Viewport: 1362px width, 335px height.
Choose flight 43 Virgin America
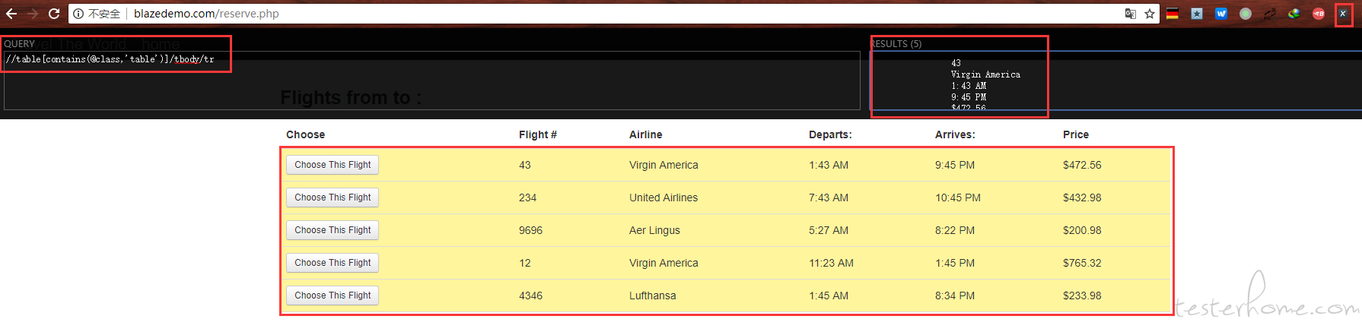333,165
